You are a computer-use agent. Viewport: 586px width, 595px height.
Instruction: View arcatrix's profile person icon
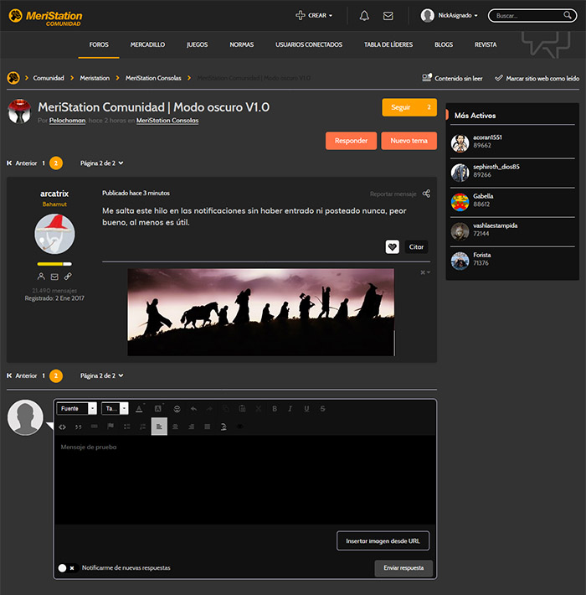pos(41,277)
